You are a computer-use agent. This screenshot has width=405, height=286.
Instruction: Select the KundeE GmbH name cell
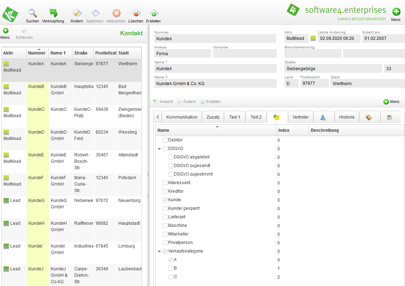coord(60,161)
